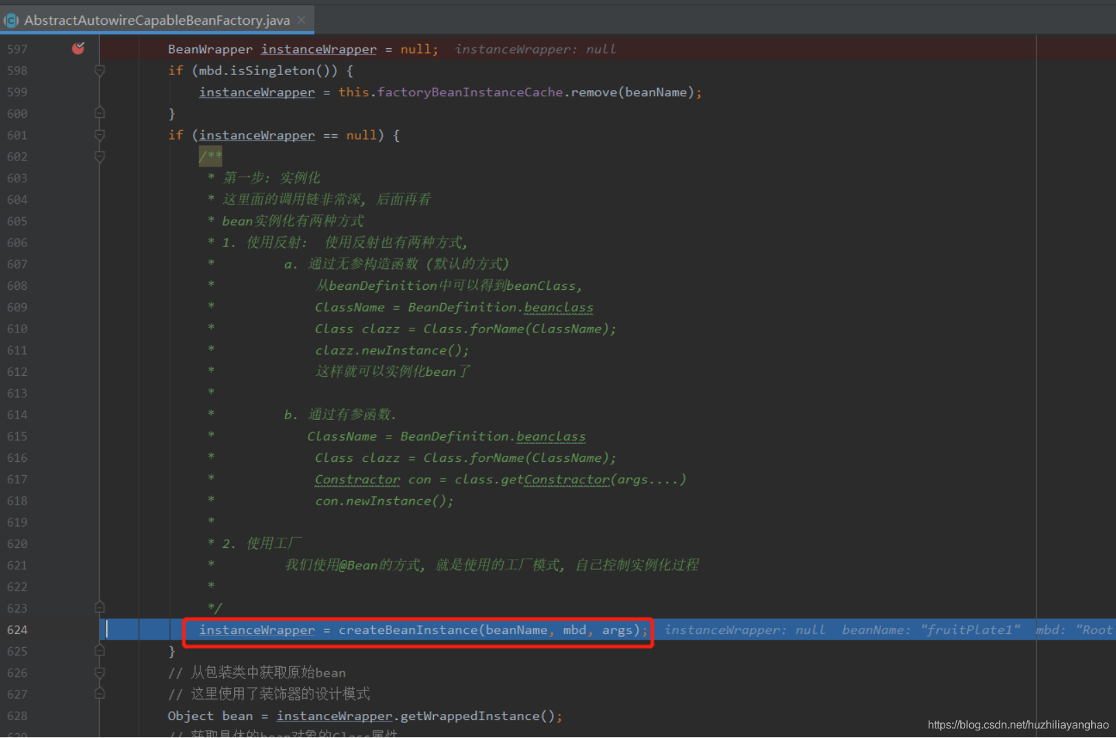Click args argument in createBeanInstance call

point(617,630)
